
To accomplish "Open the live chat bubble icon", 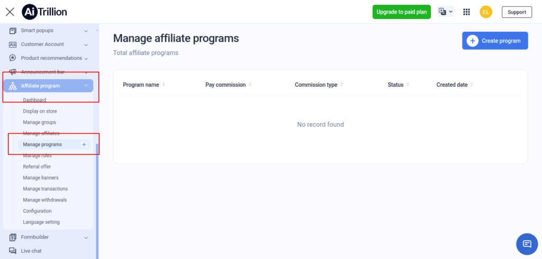I will pyautogui.click(x=527, y=244).
